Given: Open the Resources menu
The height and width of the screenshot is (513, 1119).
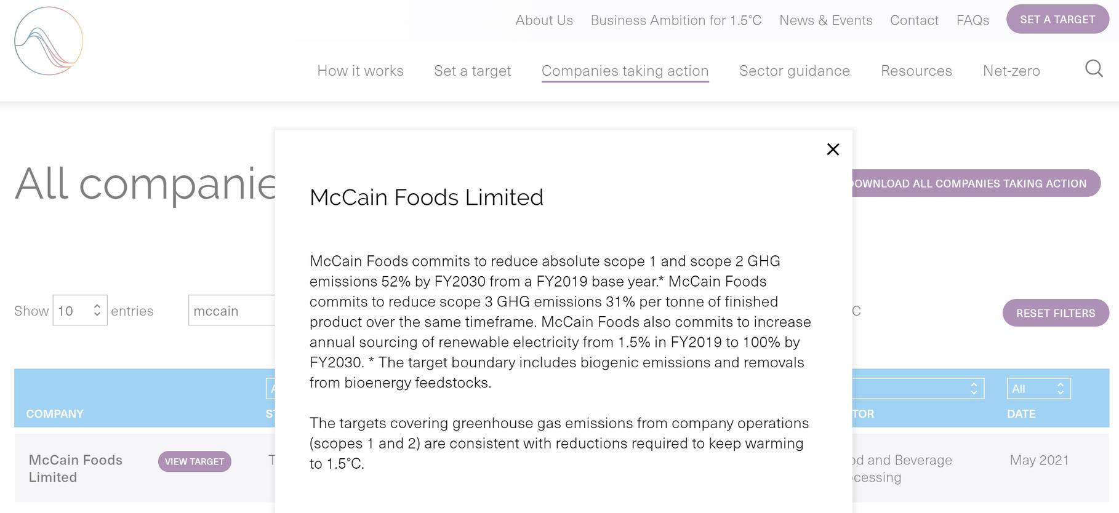Looking at the screenshot, I should coord(916,71).
